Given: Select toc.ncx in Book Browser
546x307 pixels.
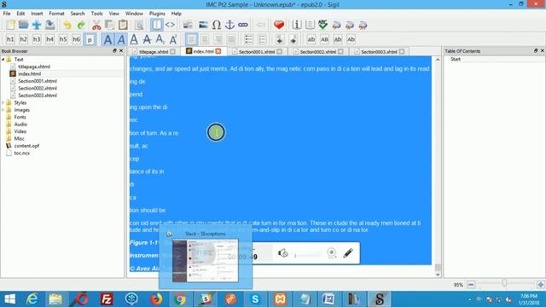Looking at the screenshot, I should click(21, 153).
